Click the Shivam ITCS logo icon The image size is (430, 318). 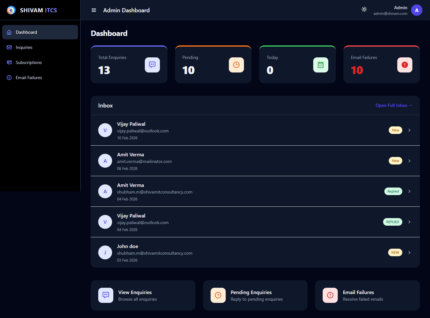11,10
